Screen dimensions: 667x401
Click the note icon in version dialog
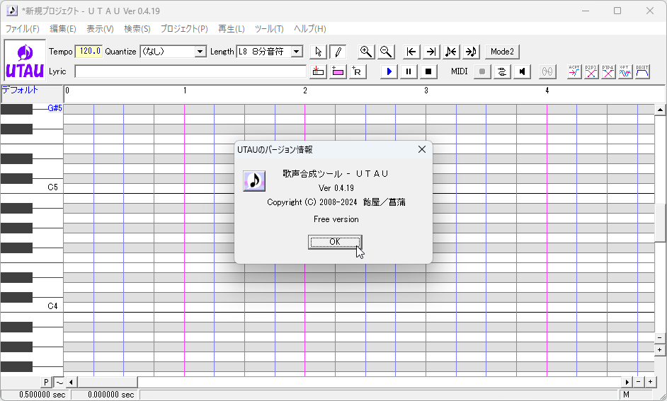[x=254, y=181]
